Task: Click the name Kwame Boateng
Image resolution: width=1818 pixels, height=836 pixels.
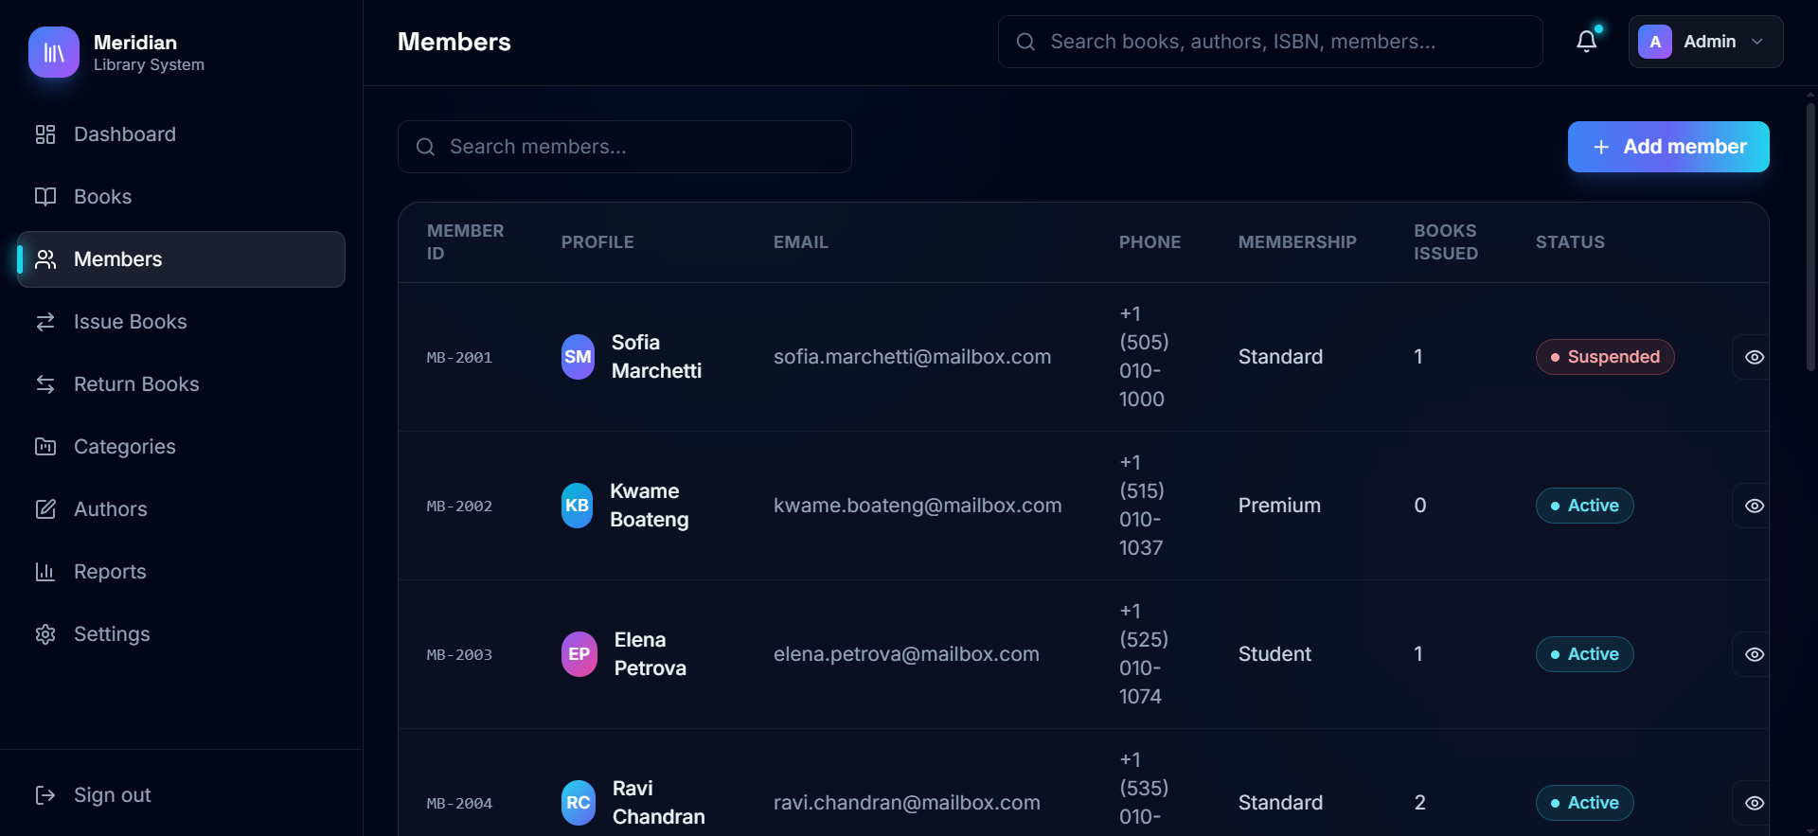Action: click(x=650, y=506)
